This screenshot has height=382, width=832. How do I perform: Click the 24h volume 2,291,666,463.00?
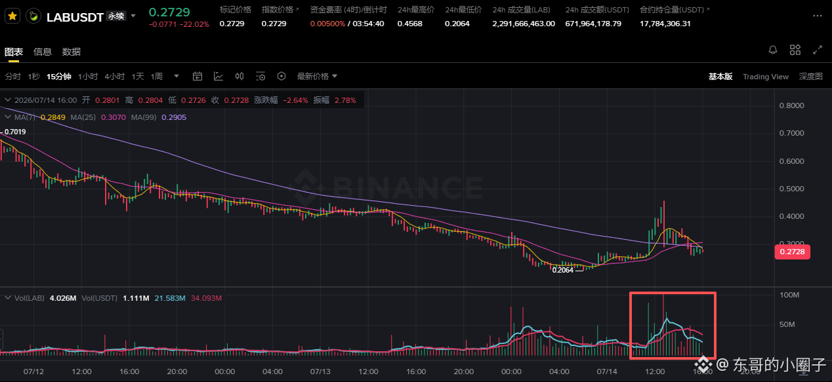[x=524, y=24]
